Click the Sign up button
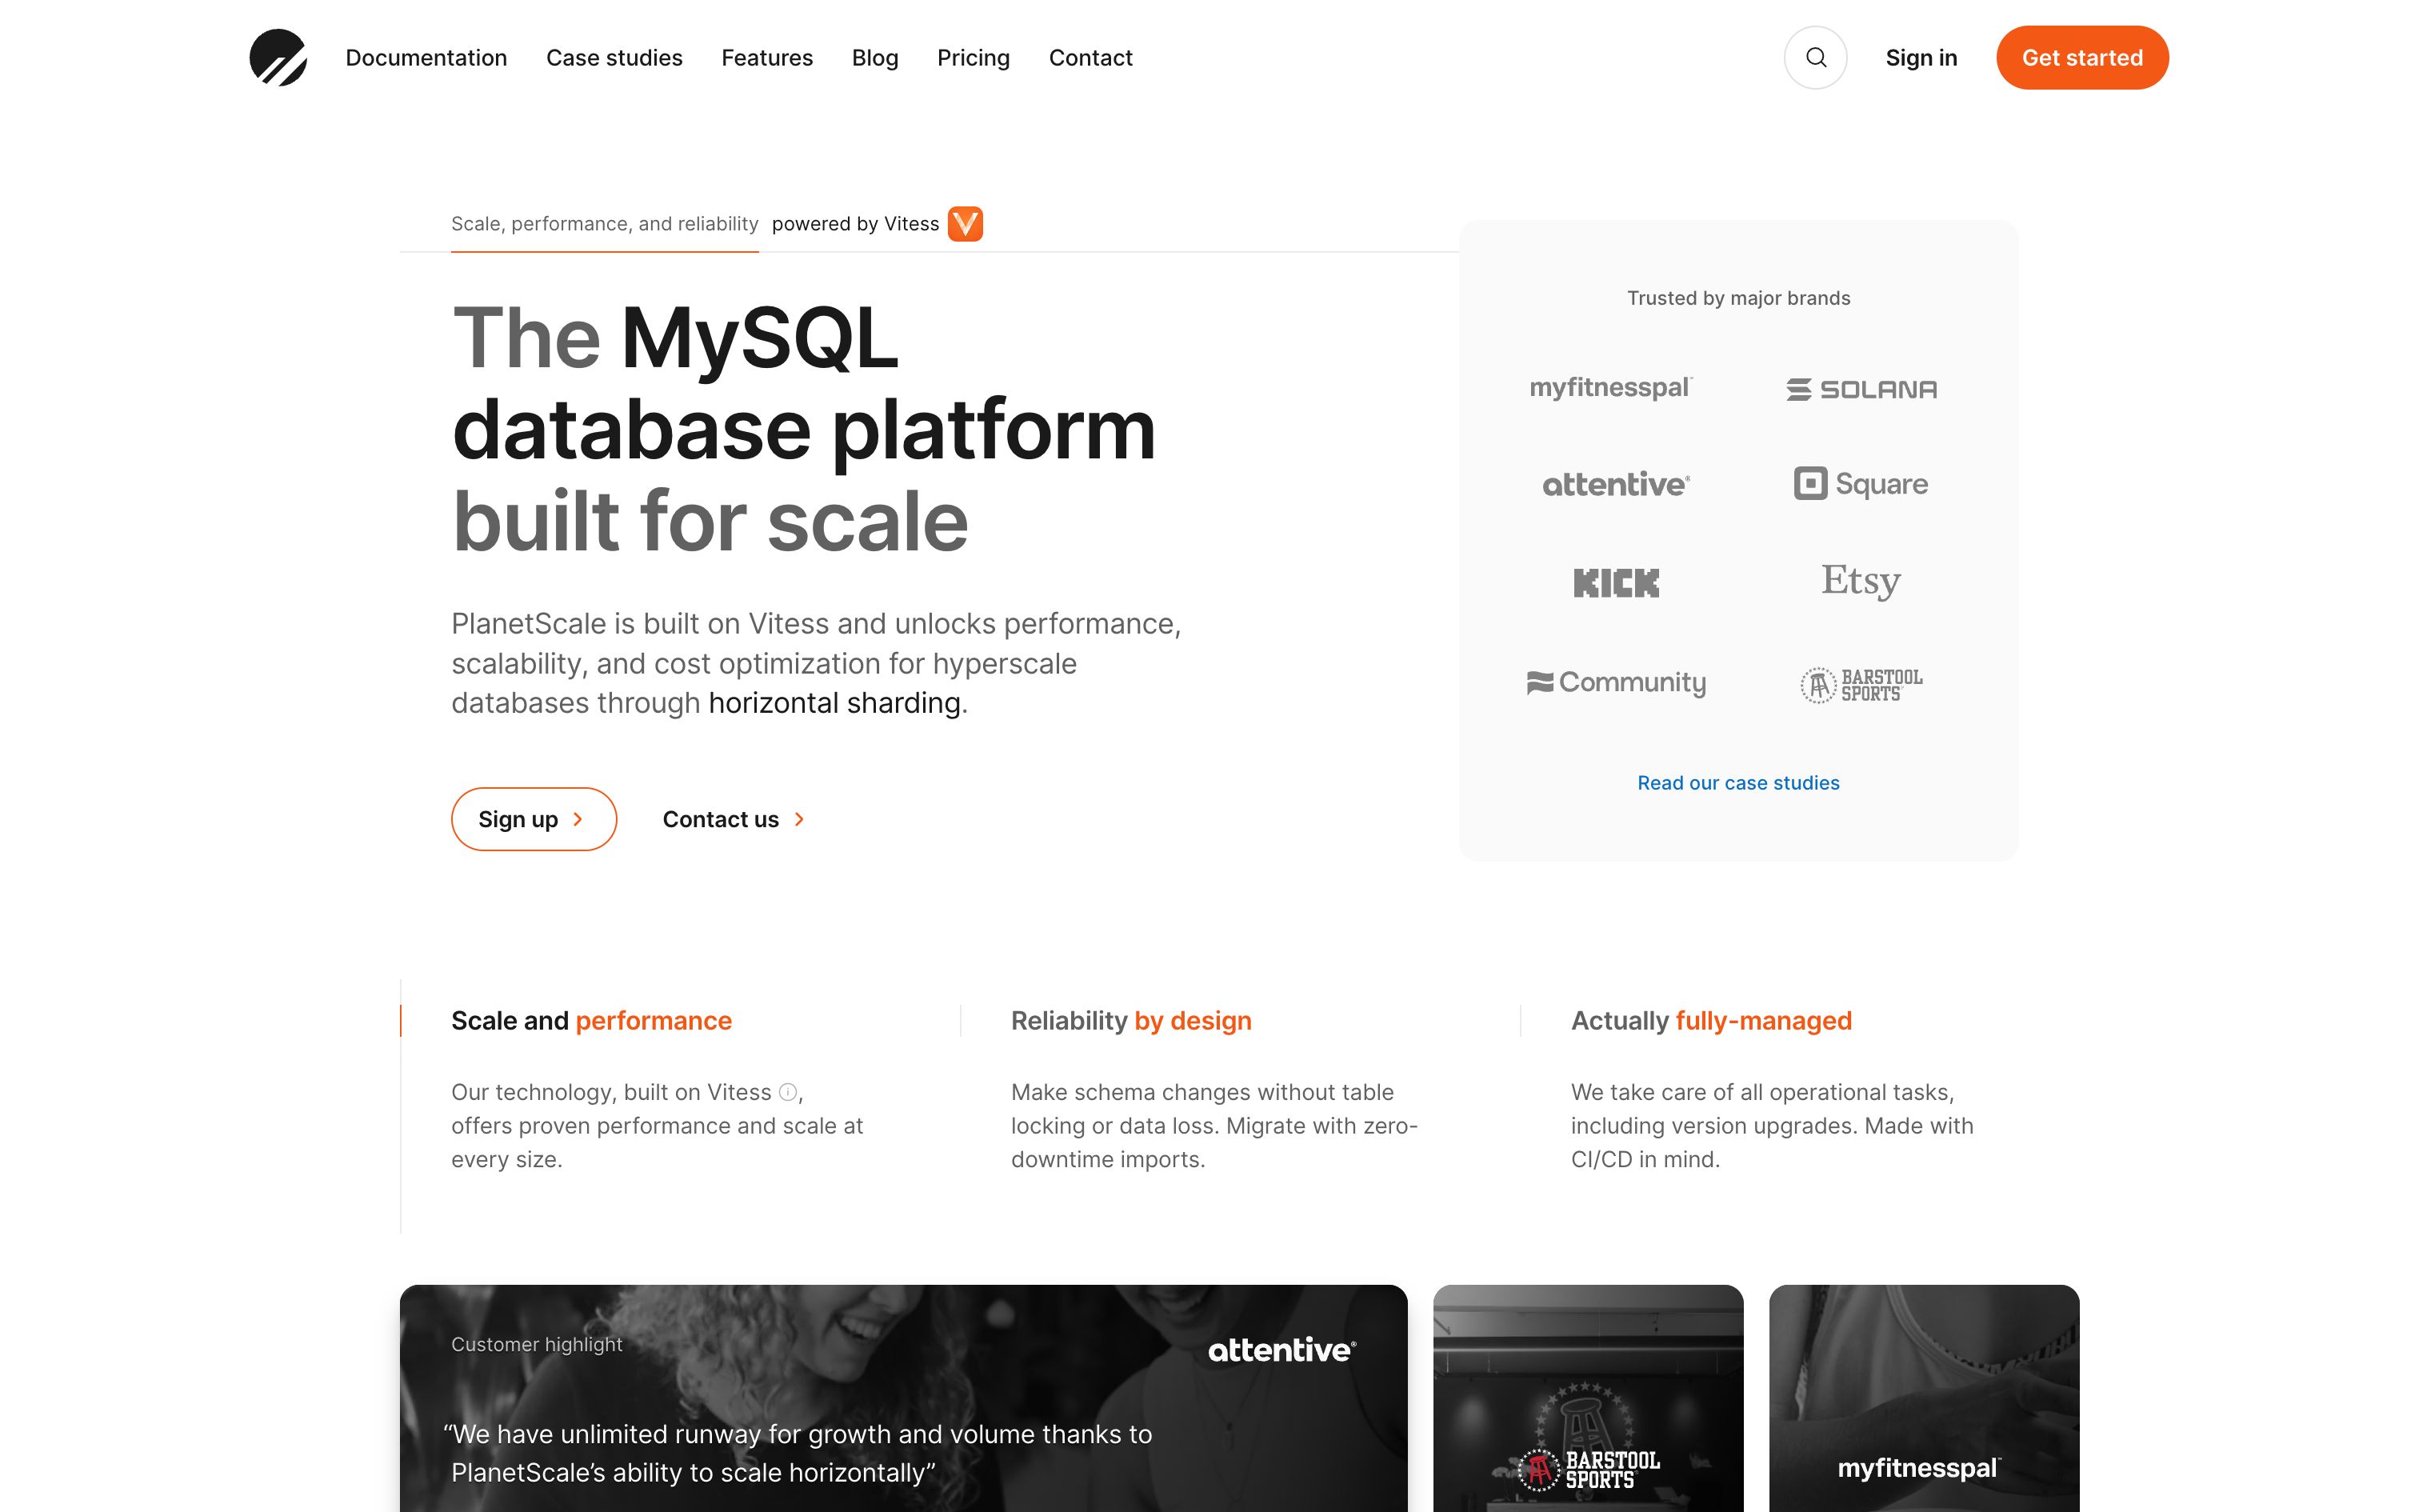Viewport: 2419px width, 1512px height. coord(533,819)
